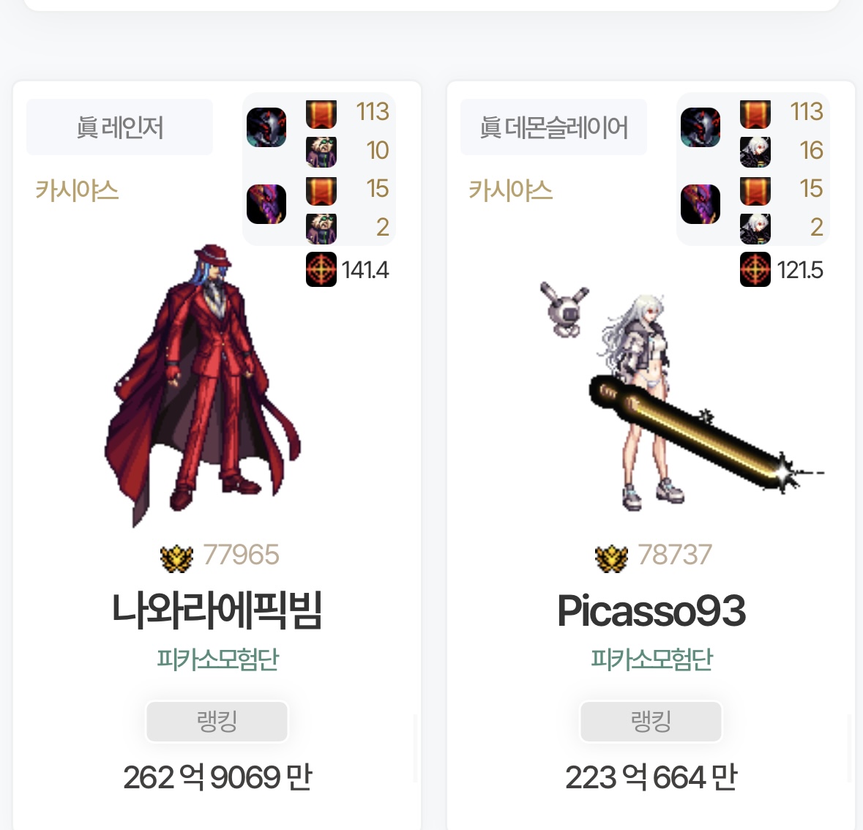Click the red-suited ranger character sprite
Screen dimensions: 863x830
pyautogui.click(x=203, y=385)
